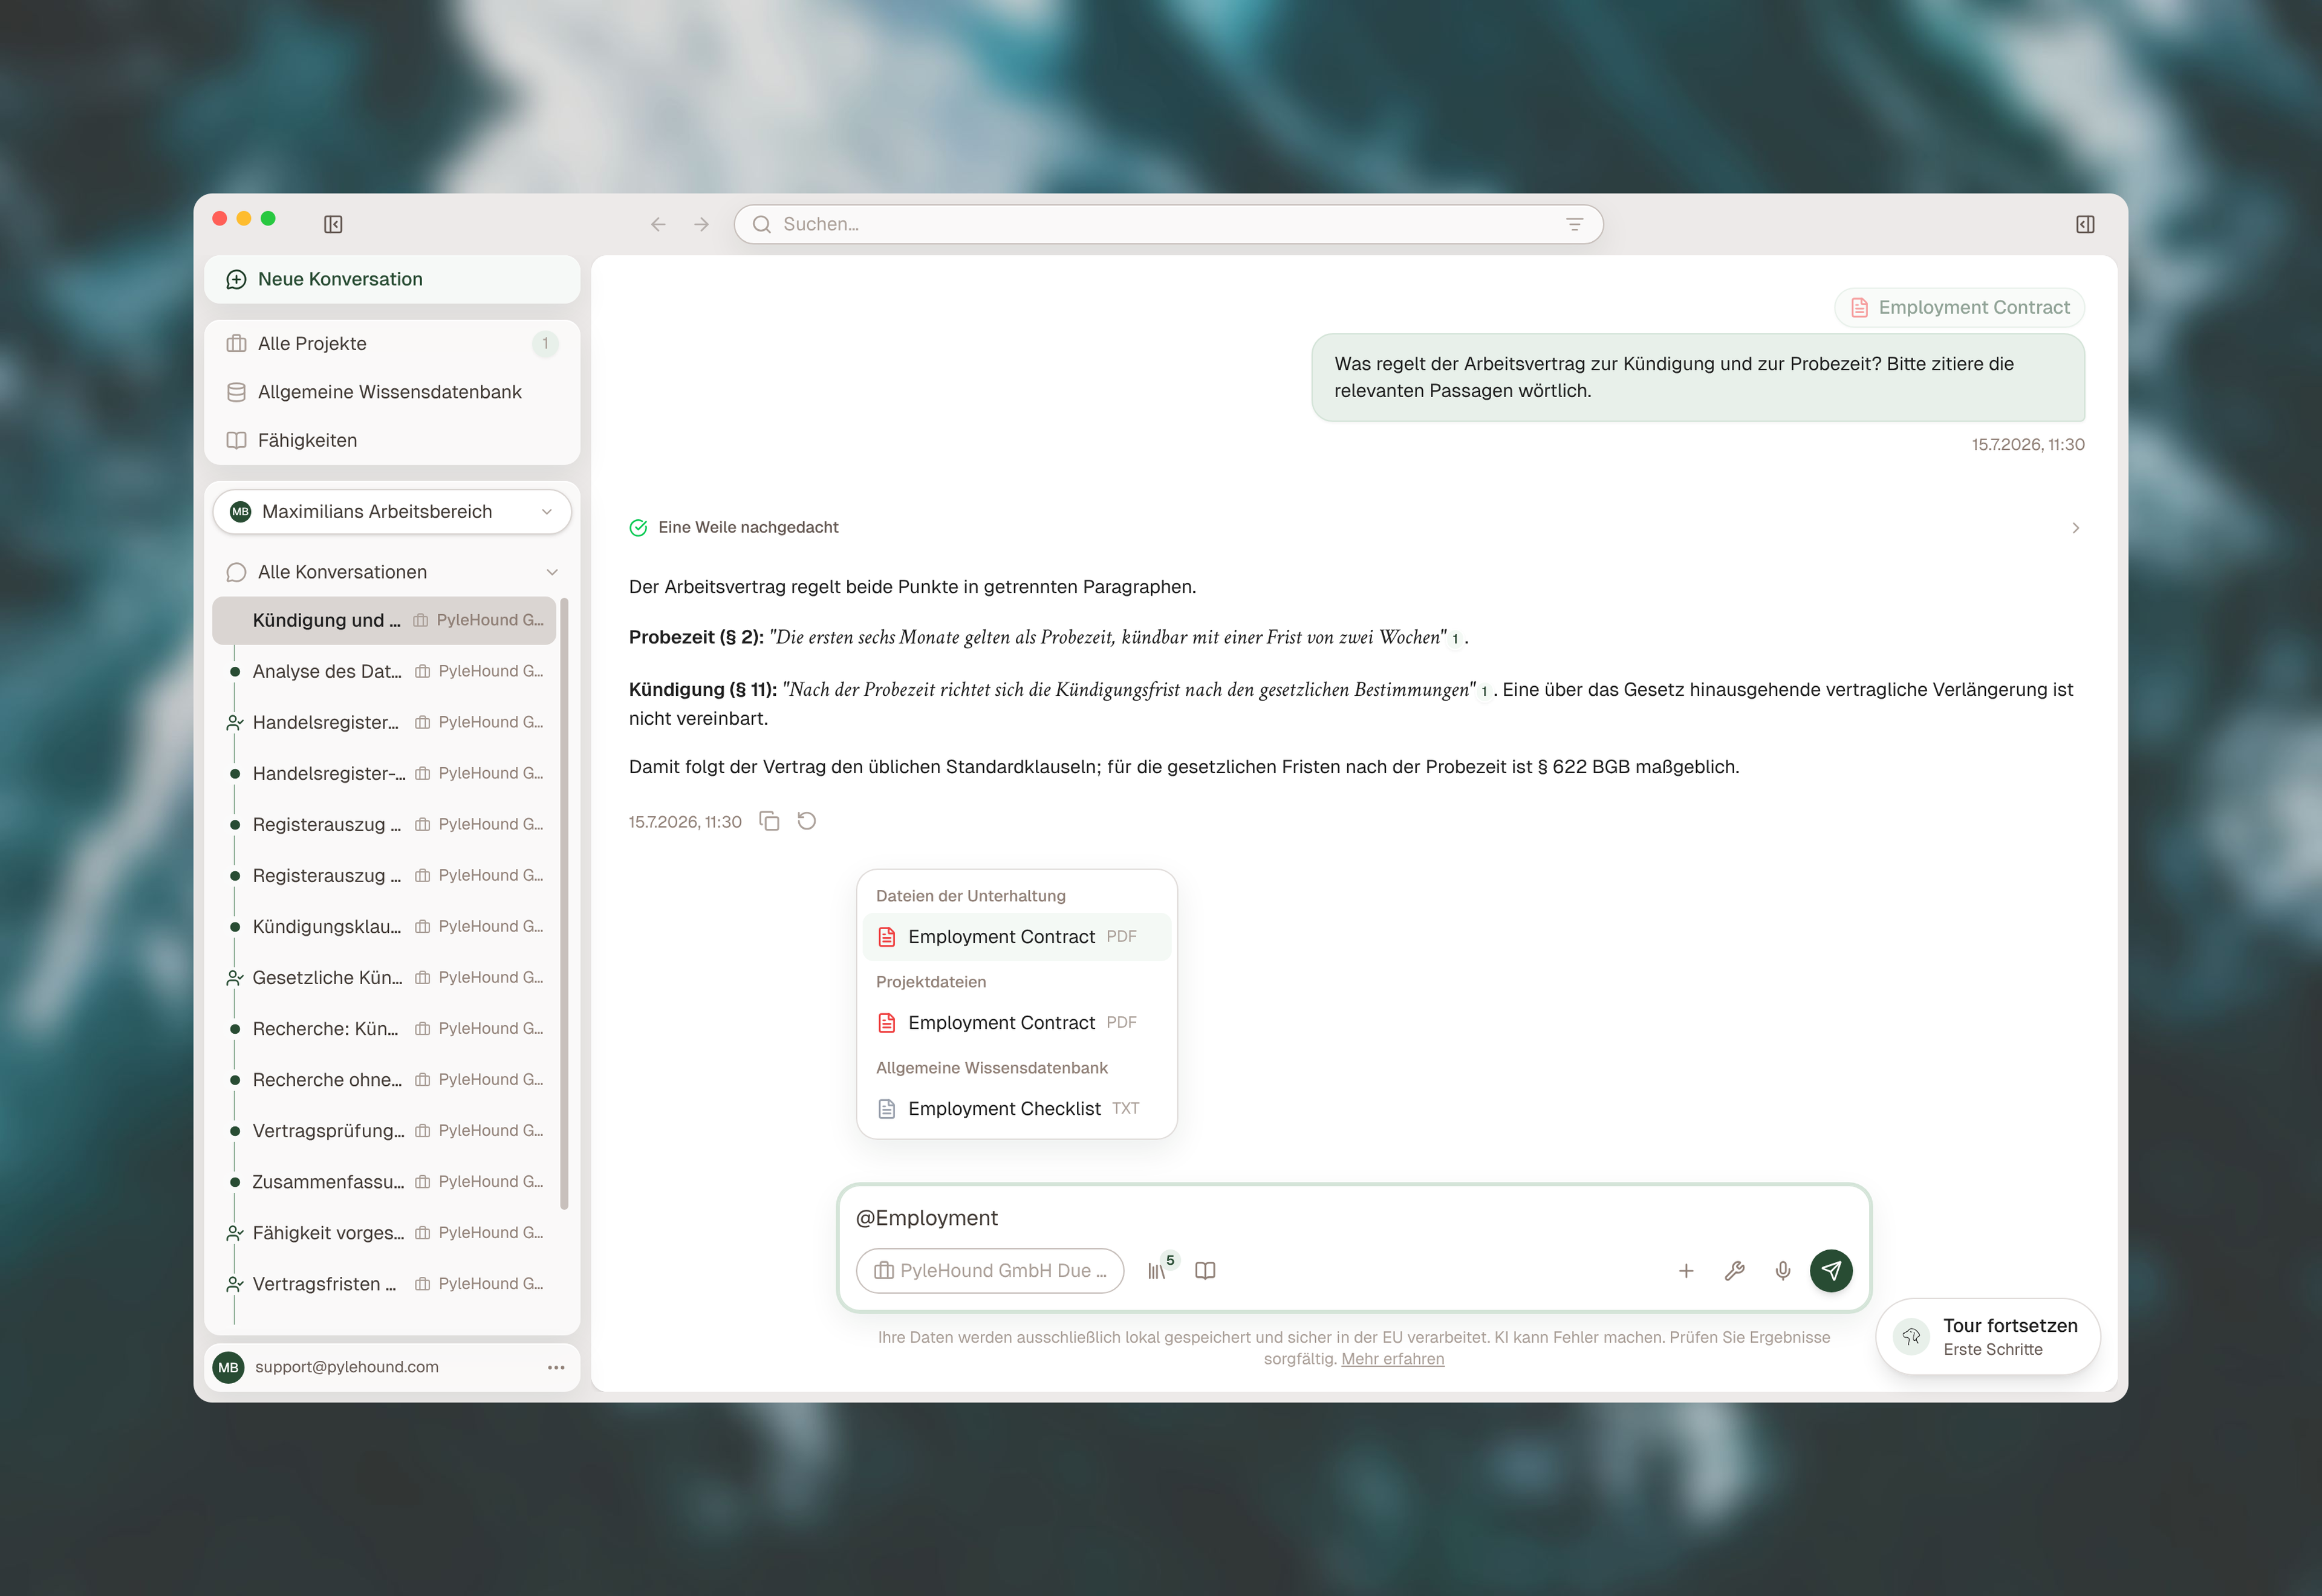This screenshot has height=1596, width=2322.
Task: Collapse the Alle Konversationen section
Action: (551, 572)
